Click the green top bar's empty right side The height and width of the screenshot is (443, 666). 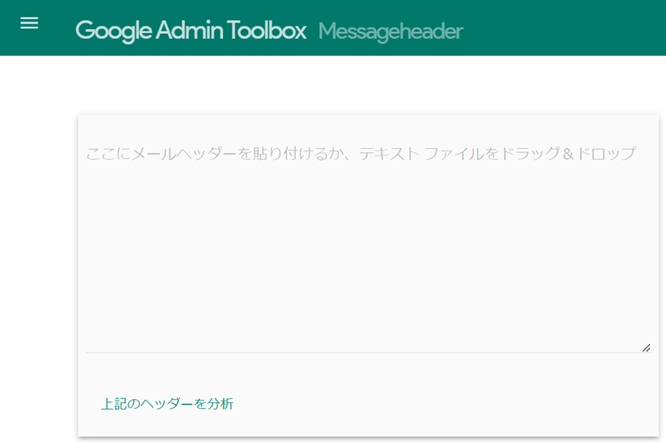coord(583,27)
